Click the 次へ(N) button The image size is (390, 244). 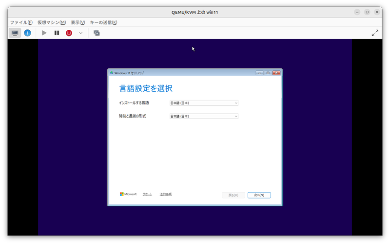[x=259, y=195]
